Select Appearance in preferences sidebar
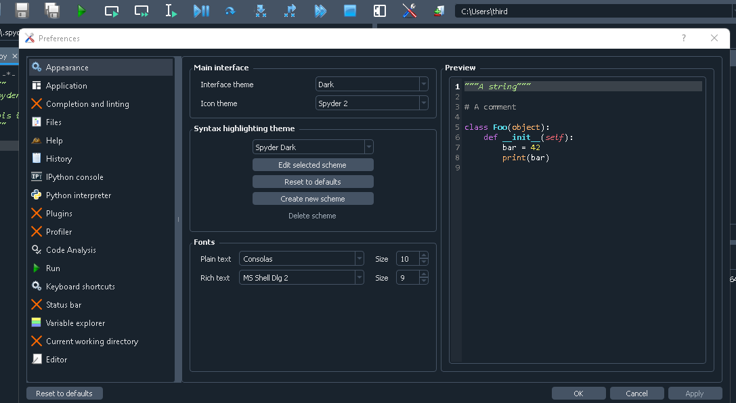This screenshot has height=403, width=736. tap(101, 68)
